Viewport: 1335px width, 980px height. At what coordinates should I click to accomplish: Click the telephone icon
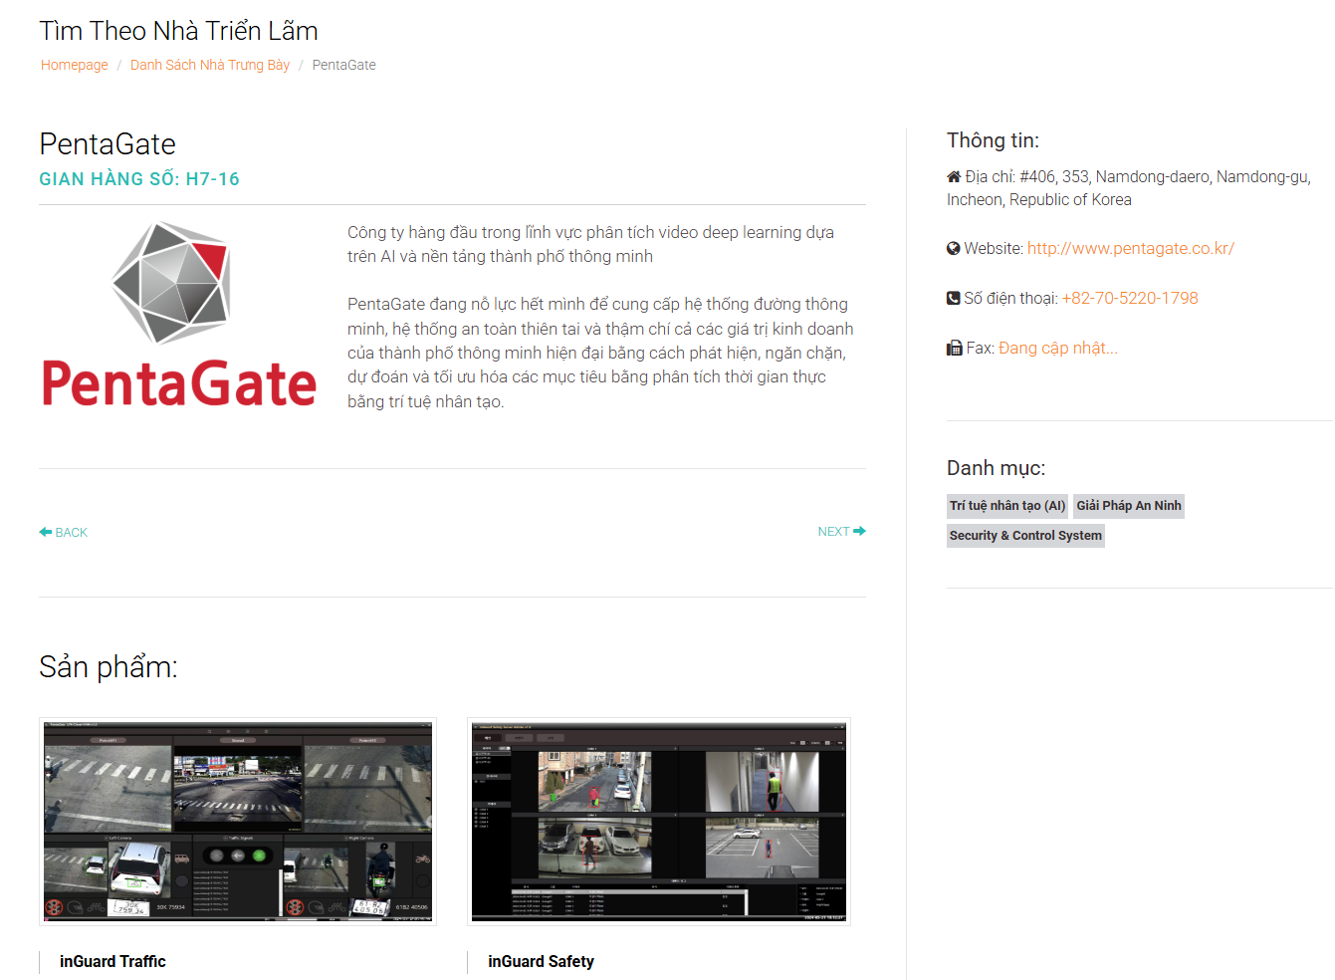click(x=954, y=298)
